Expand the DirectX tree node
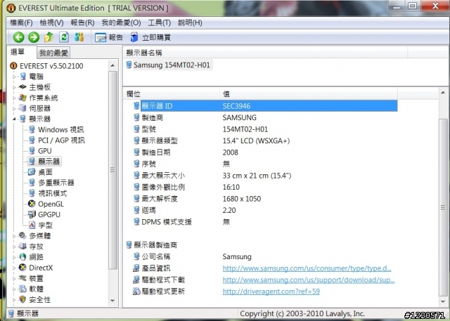Image resolution: width=450 pixels, height=321 pixels. pos(14,268)
